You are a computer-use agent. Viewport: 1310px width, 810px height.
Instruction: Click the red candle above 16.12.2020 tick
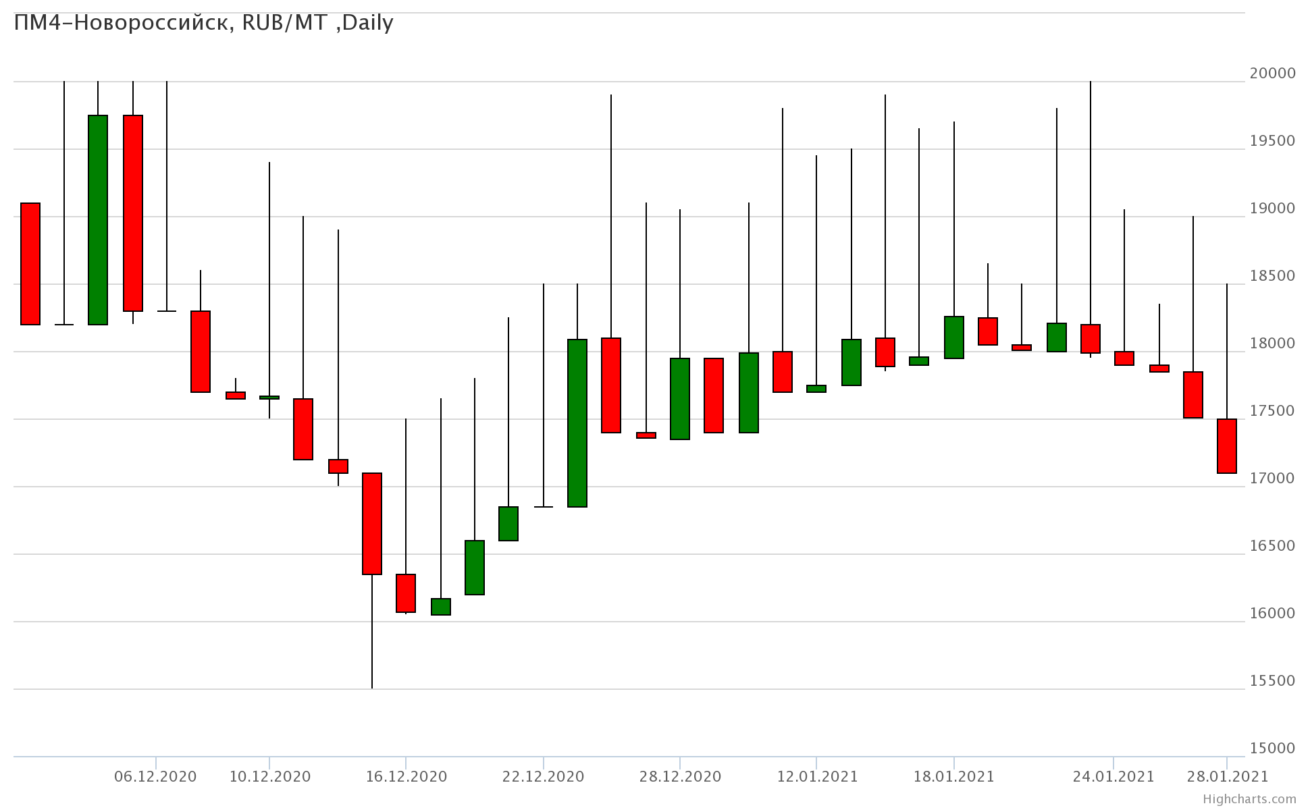[x=406, y=593]
